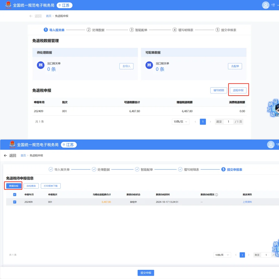Open the 征纳互动 assistant mascot in the top page
Viewport: 279px width, 279px height.
(274, 108)
